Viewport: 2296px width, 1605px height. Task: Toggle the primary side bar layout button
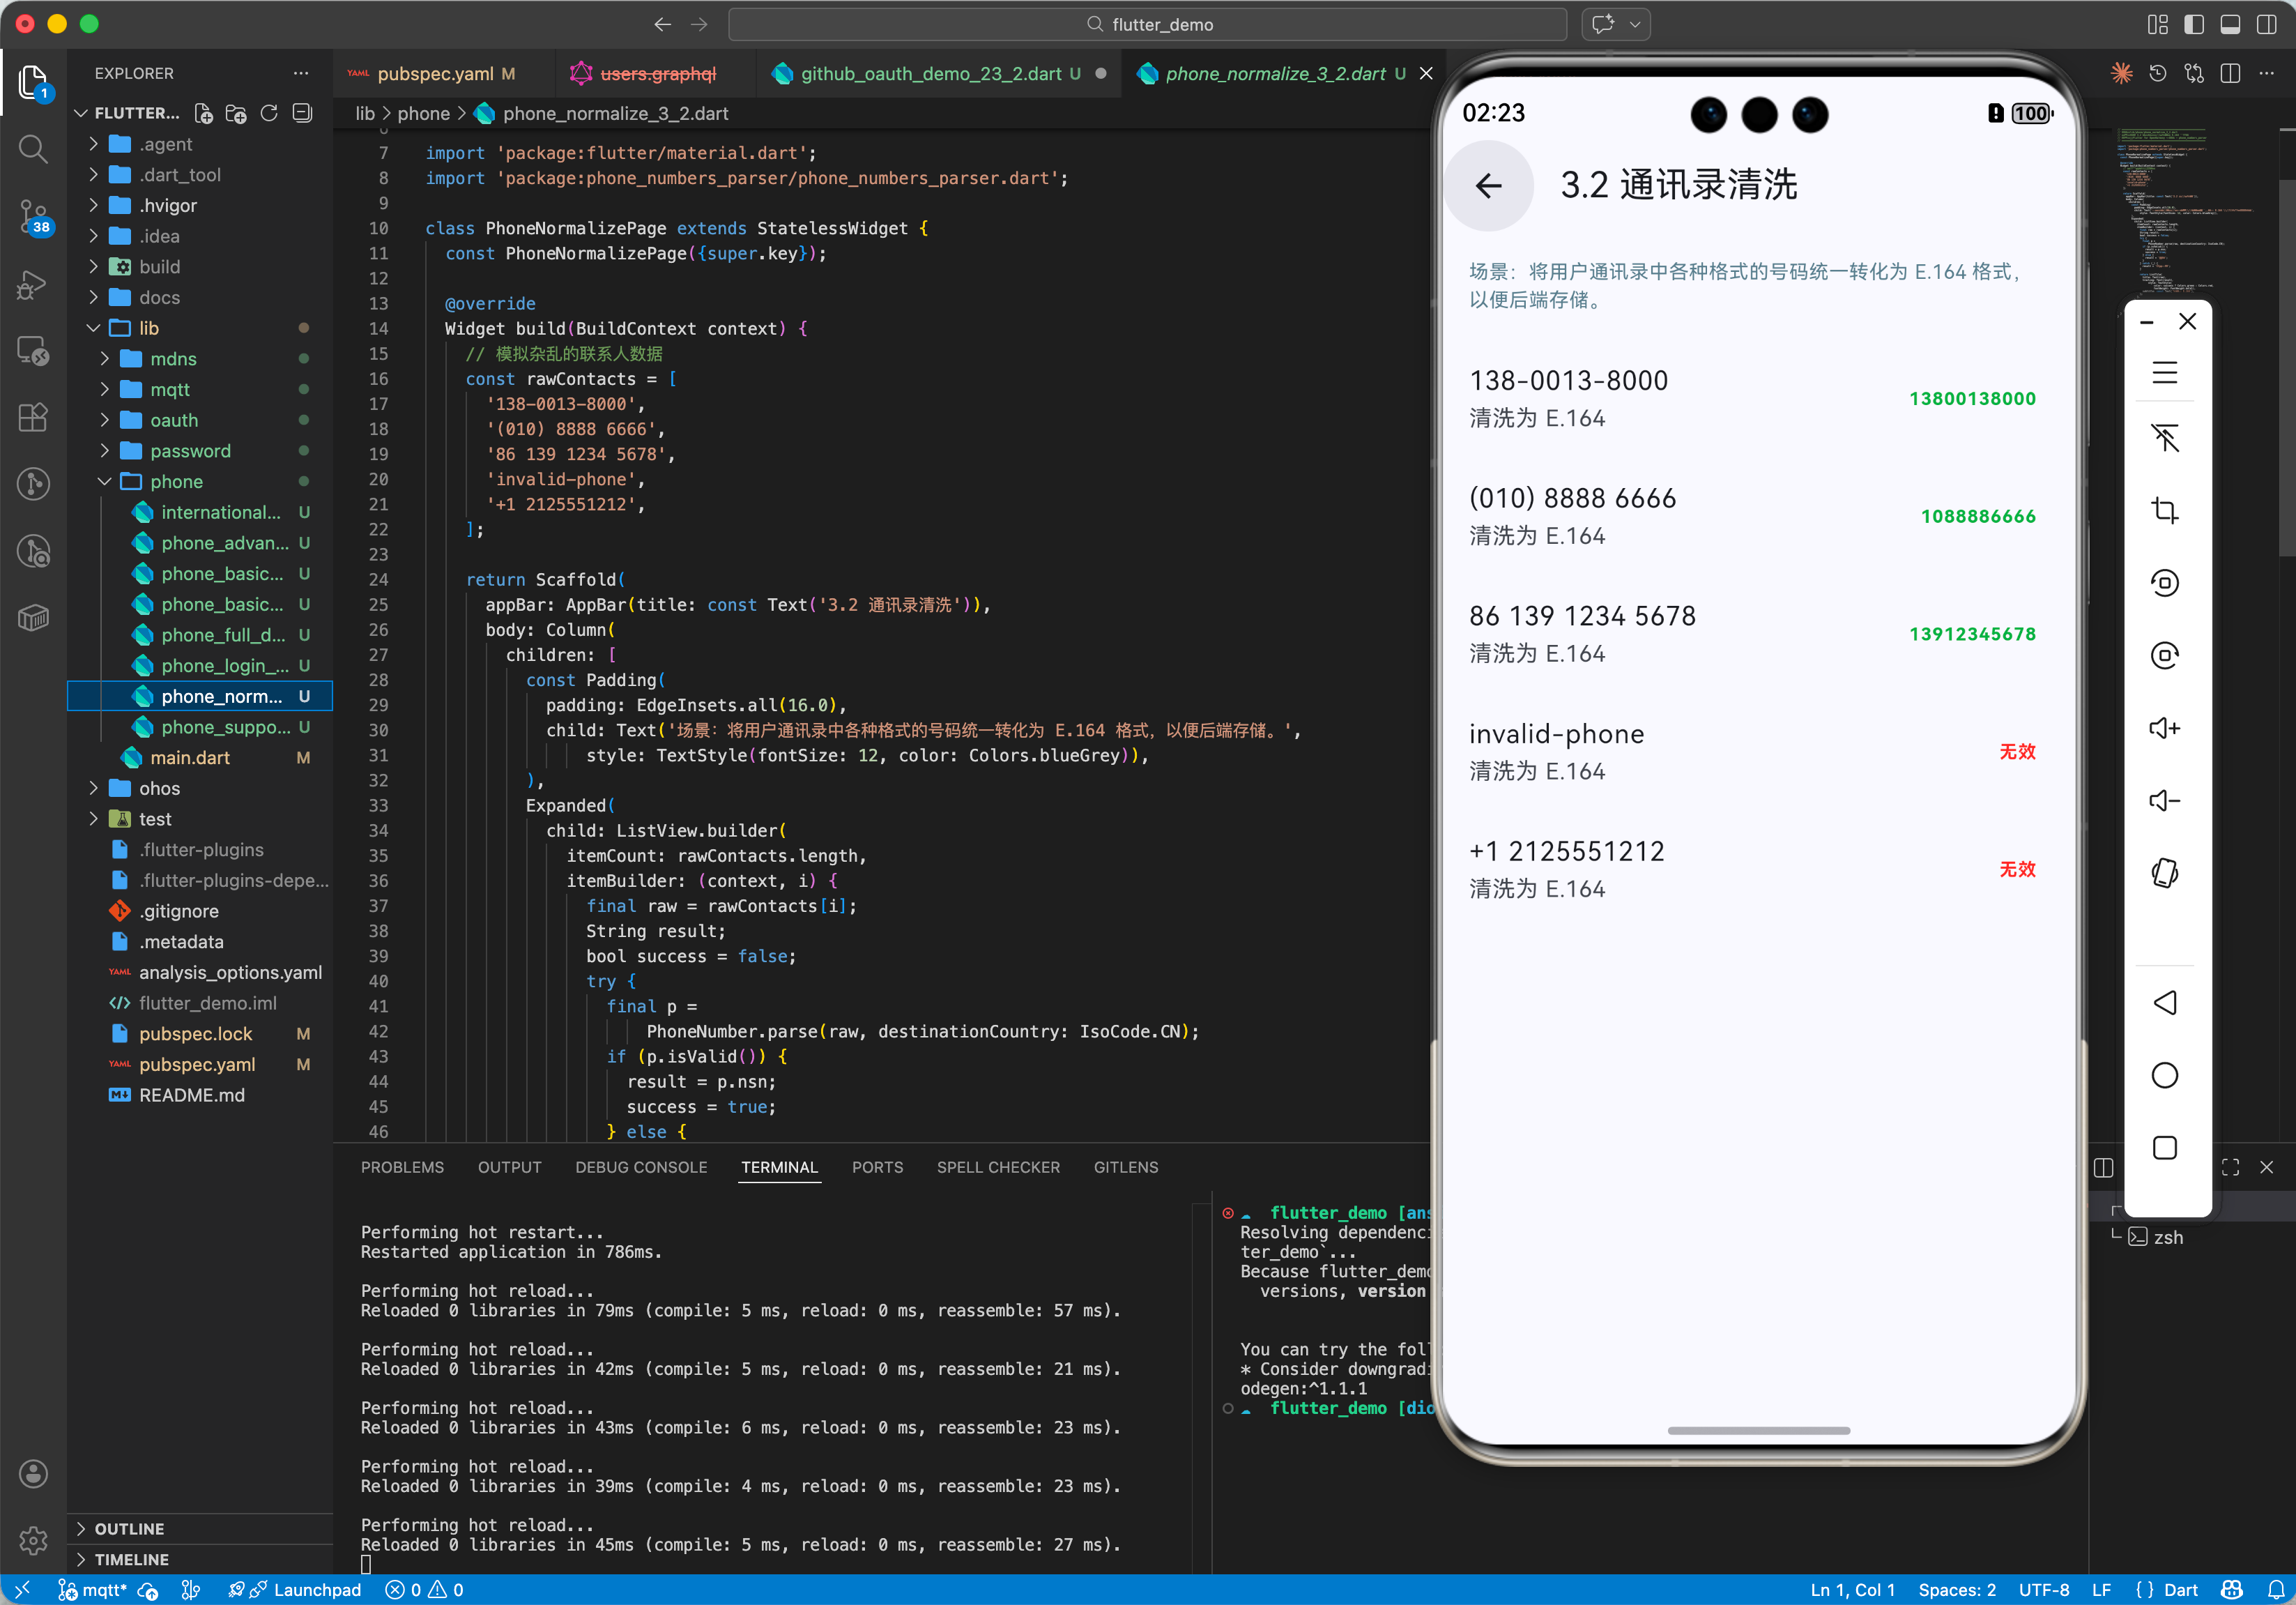[x=2193, y=24]
